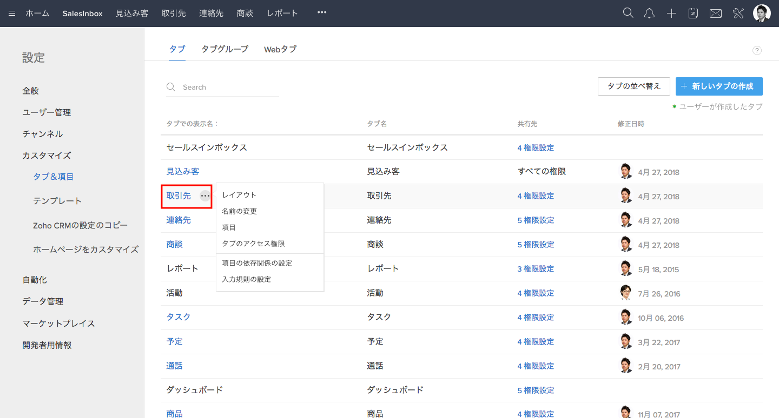Click the Search input field

point(227,87)
